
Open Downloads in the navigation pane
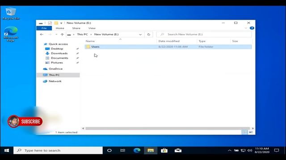(x=59, y=53)
